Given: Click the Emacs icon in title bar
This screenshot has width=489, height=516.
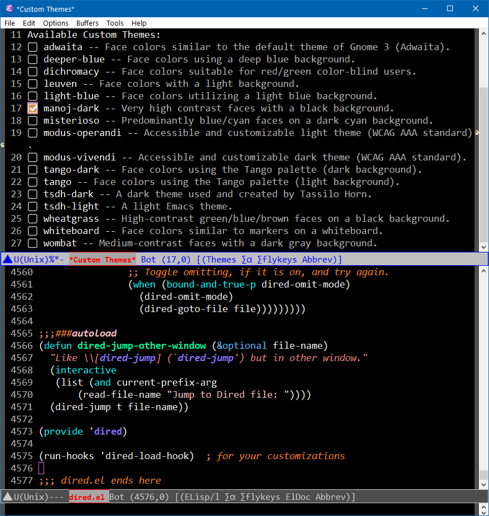Looking at the screenshot, I should click(9, 8).
